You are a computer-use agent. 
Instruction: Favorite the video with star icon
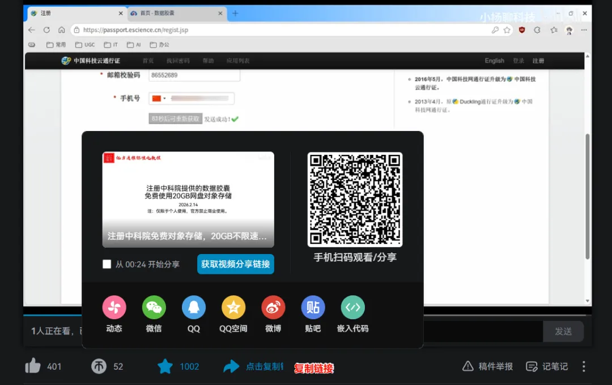point(165,366)
